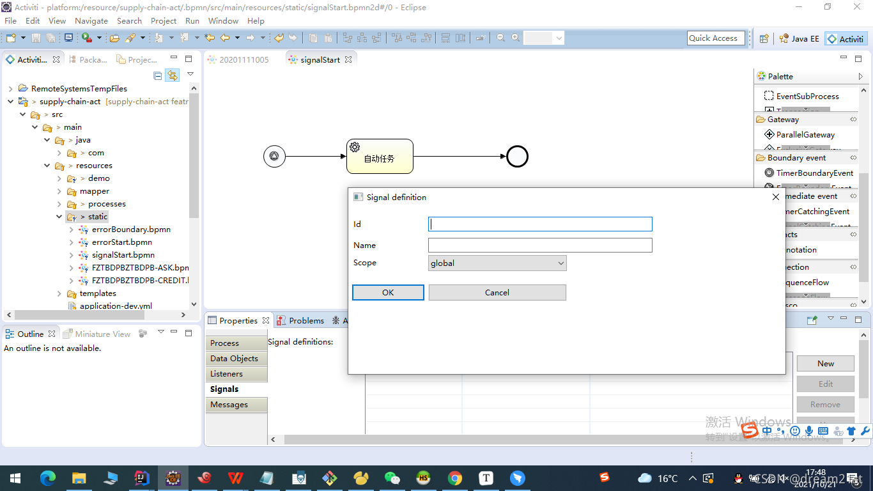Open the File menu
873x491 pixels.
click(x=10, y=20)
